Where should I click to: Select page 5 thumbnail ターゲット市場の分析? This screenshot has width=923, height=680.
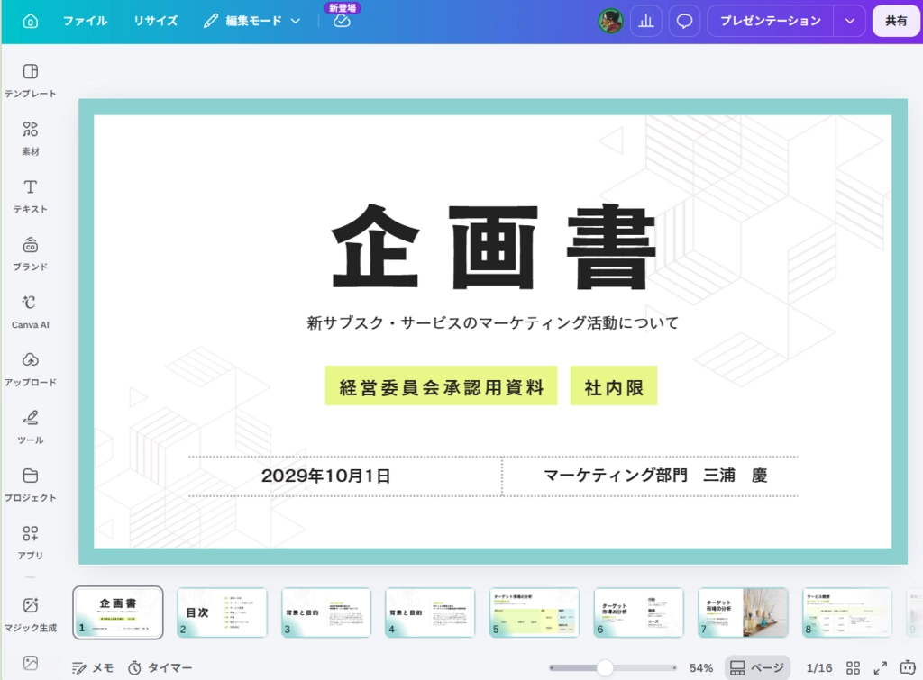[x=535, y=612]
